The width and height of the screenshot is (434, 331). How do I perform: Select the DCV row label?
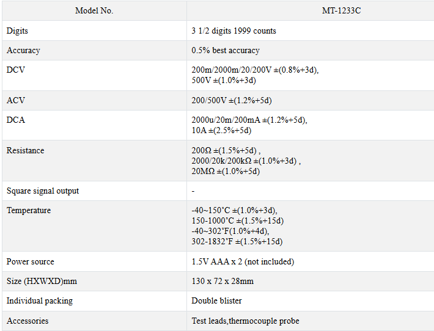(16, 70)
